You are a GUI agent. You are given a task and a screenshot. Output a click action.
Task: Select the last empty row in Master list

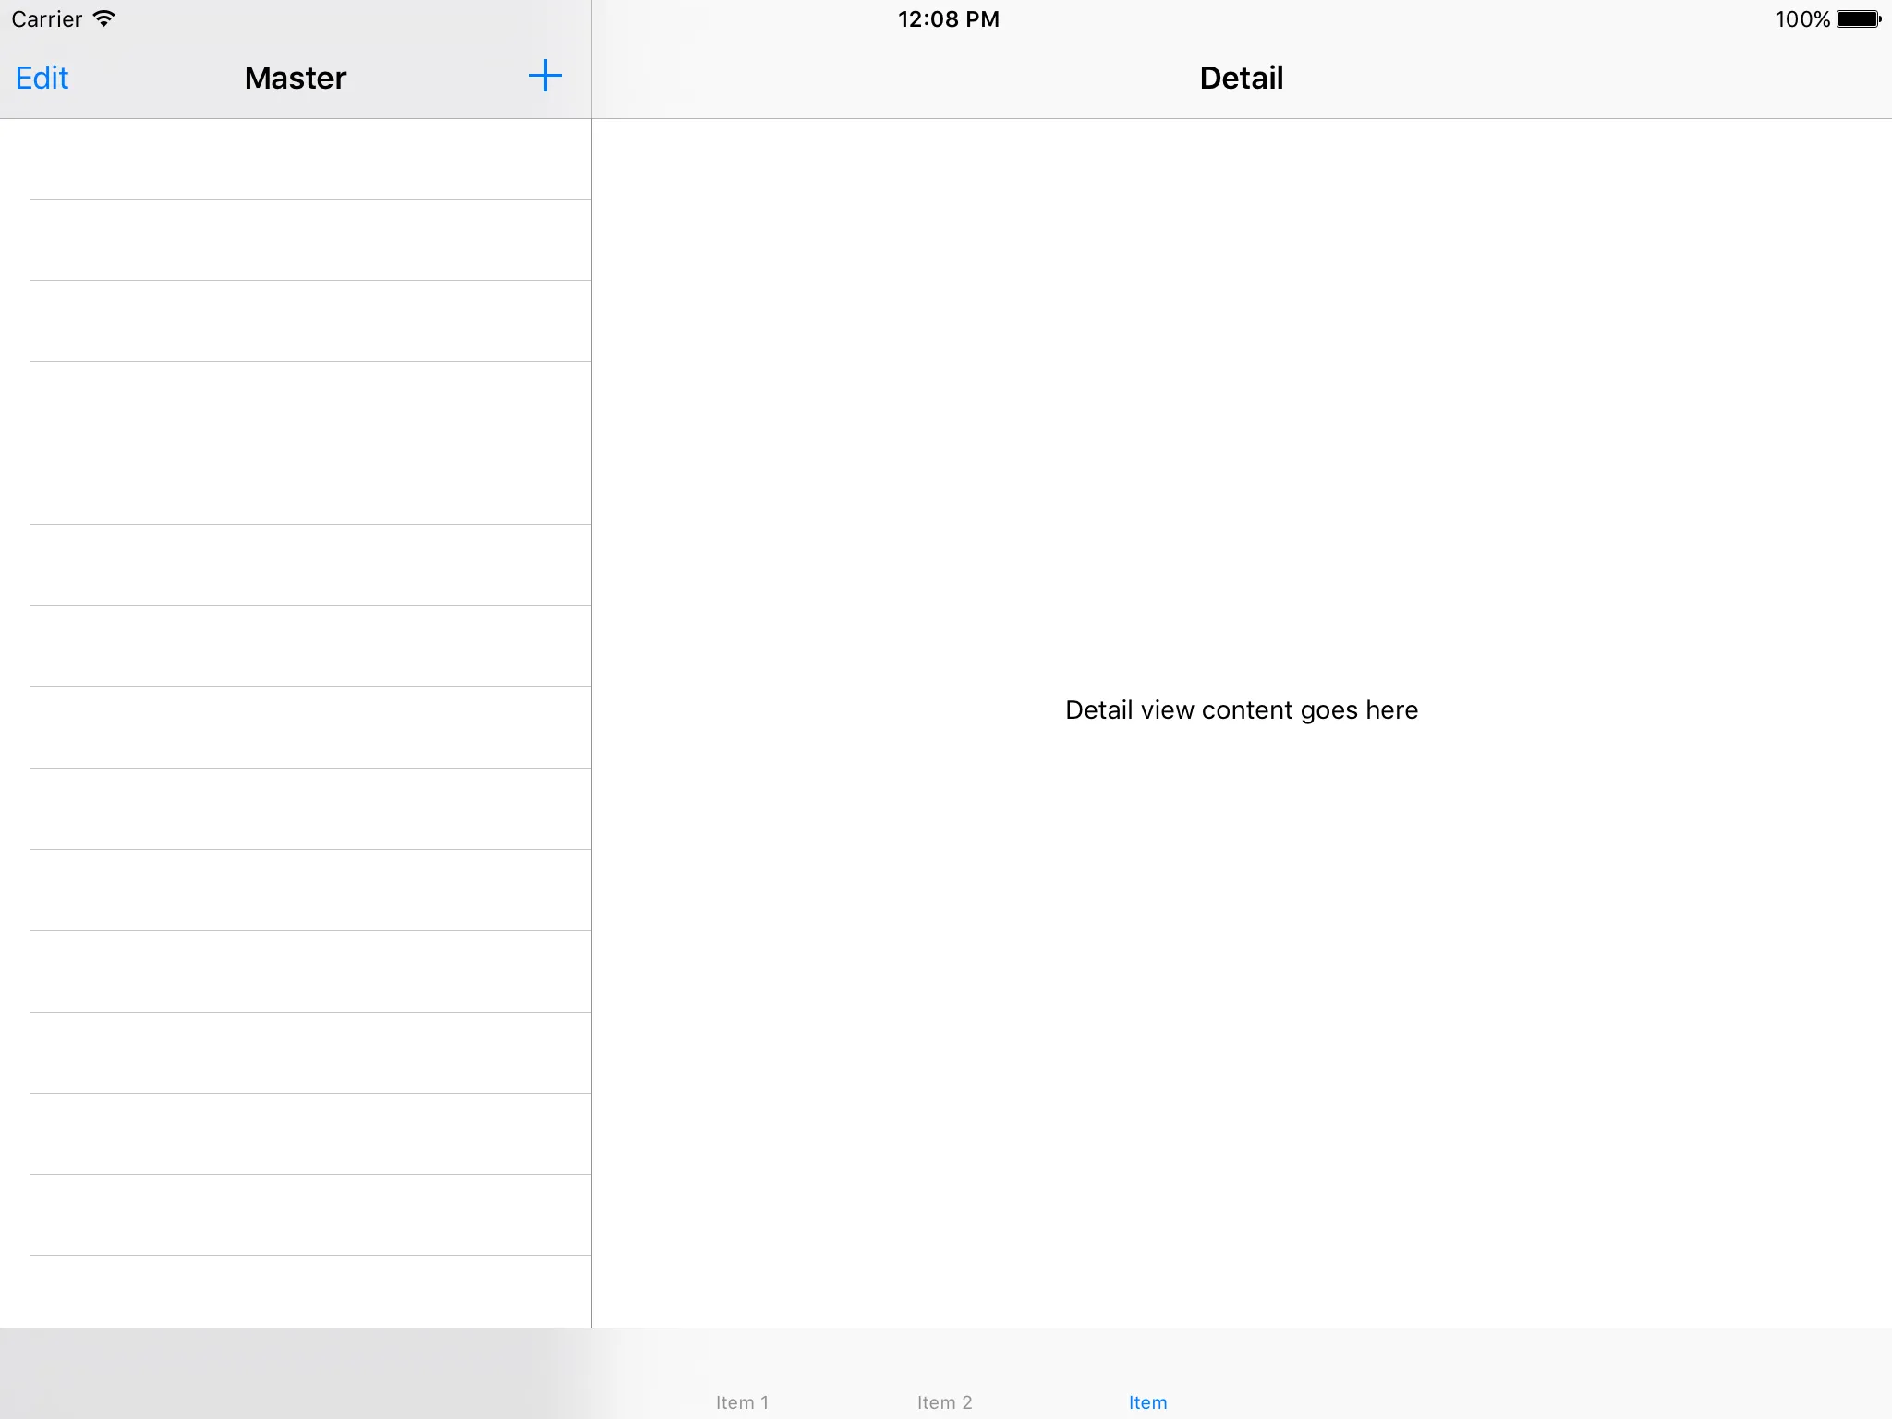pos(296,1292)
